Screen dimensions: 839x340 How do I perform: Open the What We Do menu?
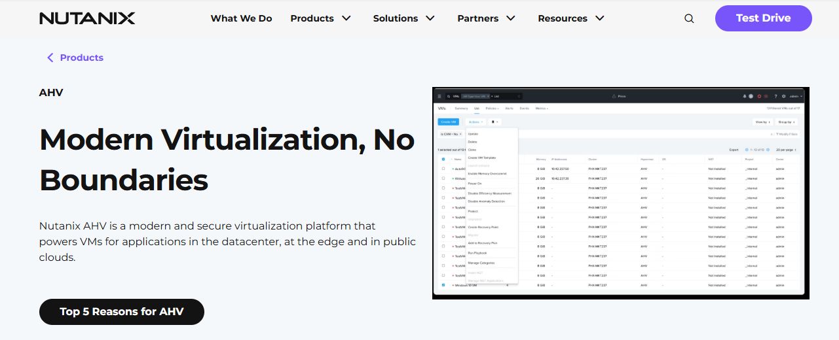click(241, 18)
